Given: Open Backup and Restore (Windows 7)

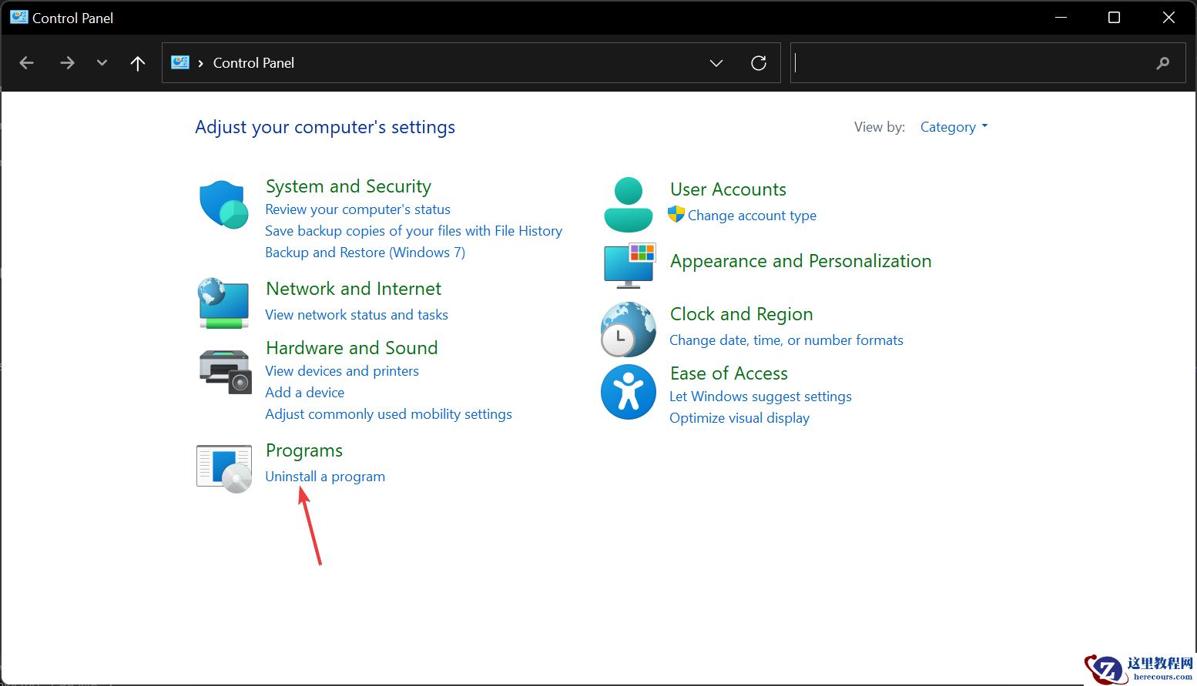Looking at the screenshot, I should [364, 252].
